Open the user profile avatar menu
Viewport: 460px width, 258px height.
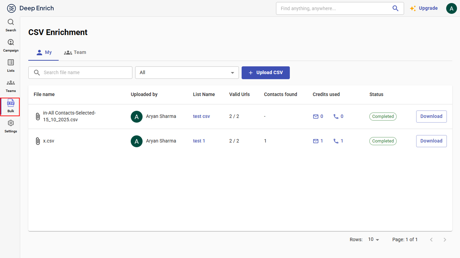pyautogui.click(x=451, y=8)
